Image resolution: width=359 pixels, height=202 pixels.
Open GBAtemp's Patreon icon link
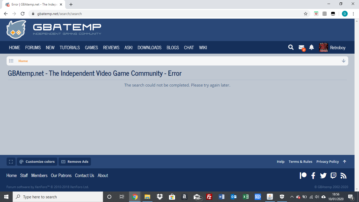pos(303,175)
